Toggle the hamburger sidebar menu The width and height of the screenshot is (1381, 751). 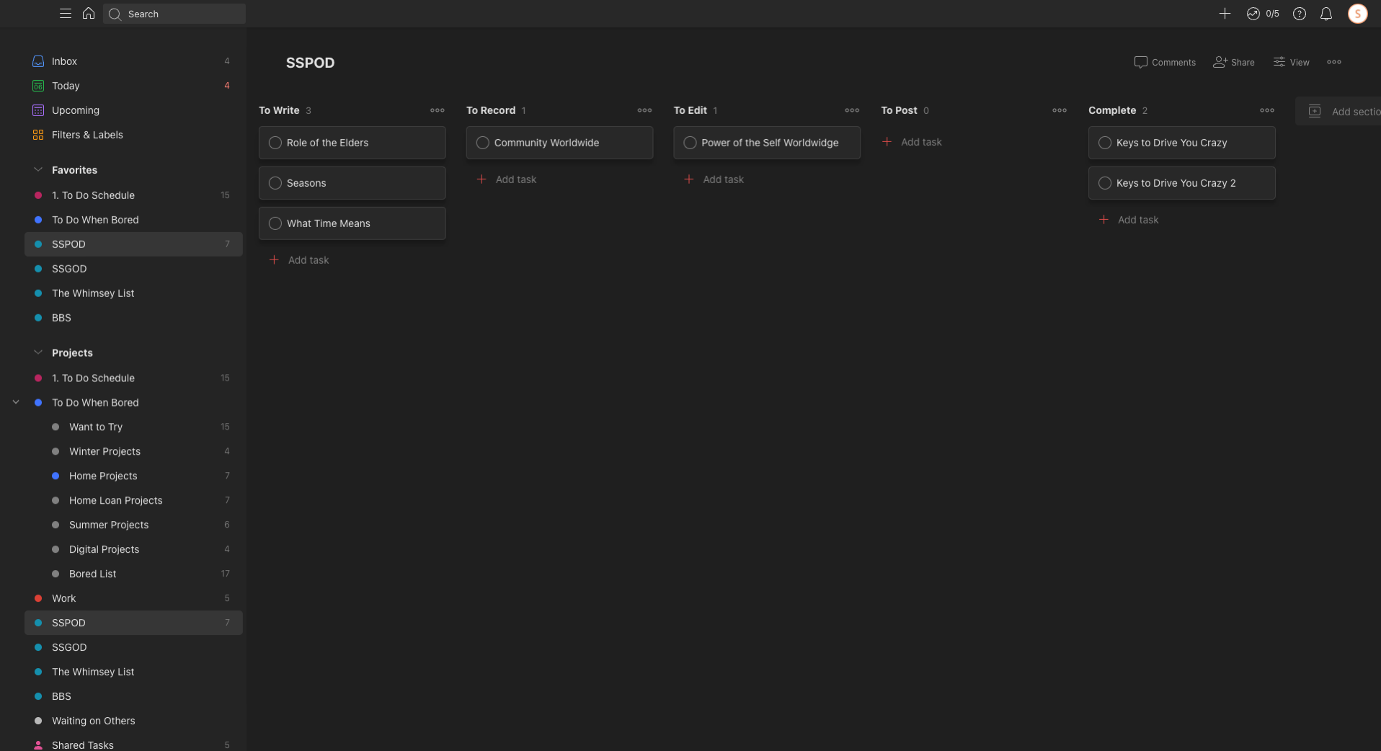point(66,14)
